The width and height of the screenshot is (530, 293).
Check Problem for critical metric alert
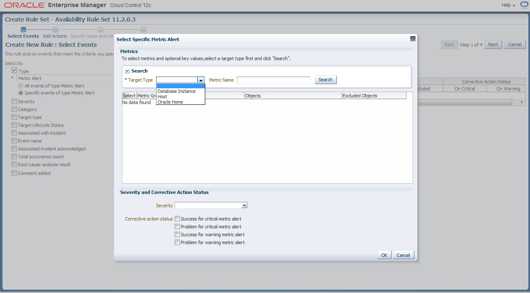click(177, 227)
